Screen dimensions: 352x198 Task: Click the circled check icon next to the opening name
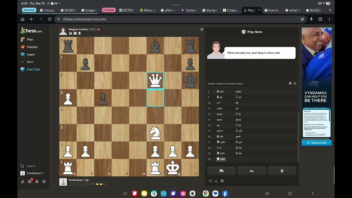pos(295,84)
